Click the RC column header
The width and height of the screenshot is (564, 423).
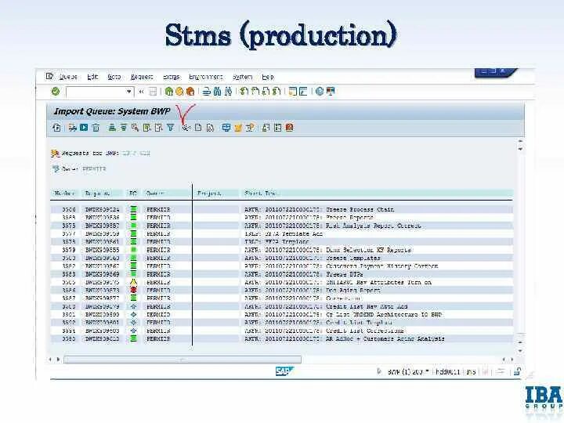click(133, 193)
